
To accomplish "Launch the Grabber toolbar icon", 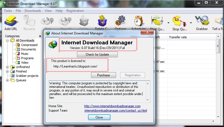I will [x=202, y=21].
